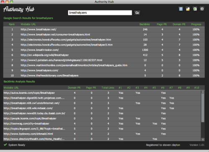This screenshot has height=152, width=209.
Task: Click the keyword field containing breathalyzers
Action: 100,12
